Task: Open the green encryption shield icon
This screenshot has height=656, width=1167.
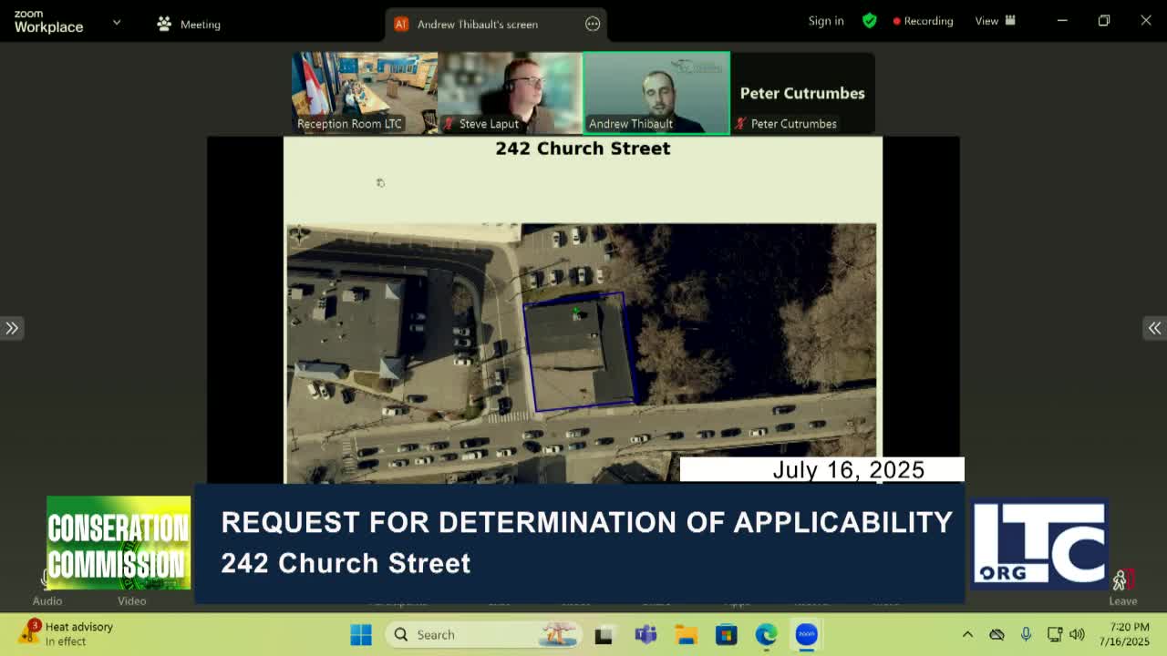Action: pyautogui.click(x=869, y=21)
